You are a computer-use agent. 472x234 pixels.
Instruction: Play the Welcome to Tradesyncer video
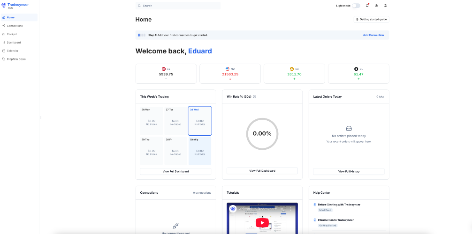(x=262, y=223)
